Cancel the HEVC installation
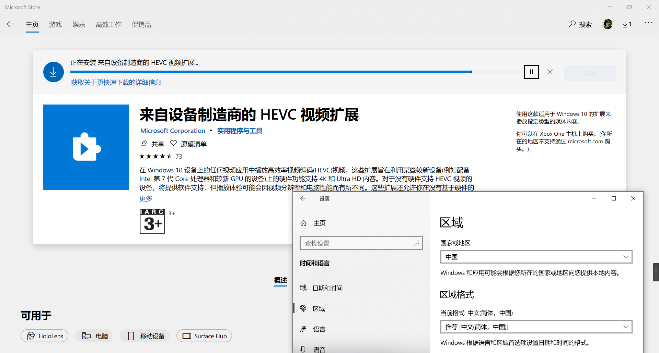Viewport: 659px width, 353px height. (550, 72)
